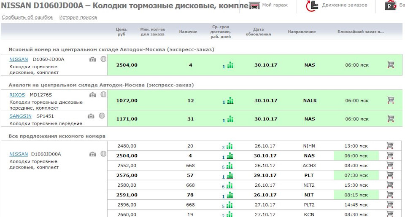Click price 1072,00 cell
The image size is (405, 217).
[127, 101]
